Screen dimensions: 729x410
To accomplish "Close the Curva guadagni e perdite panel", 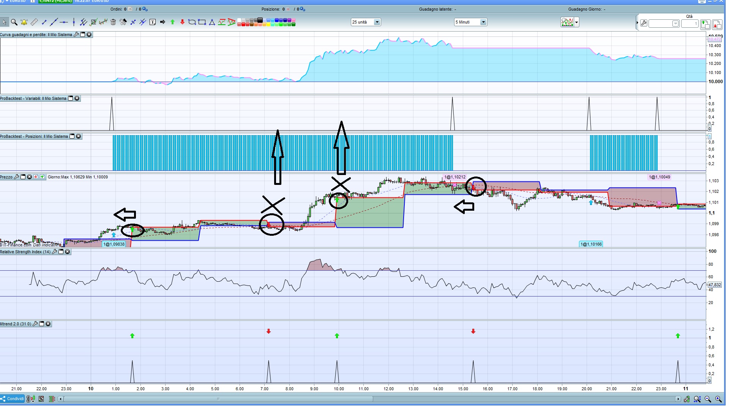I will click(89, 35).
